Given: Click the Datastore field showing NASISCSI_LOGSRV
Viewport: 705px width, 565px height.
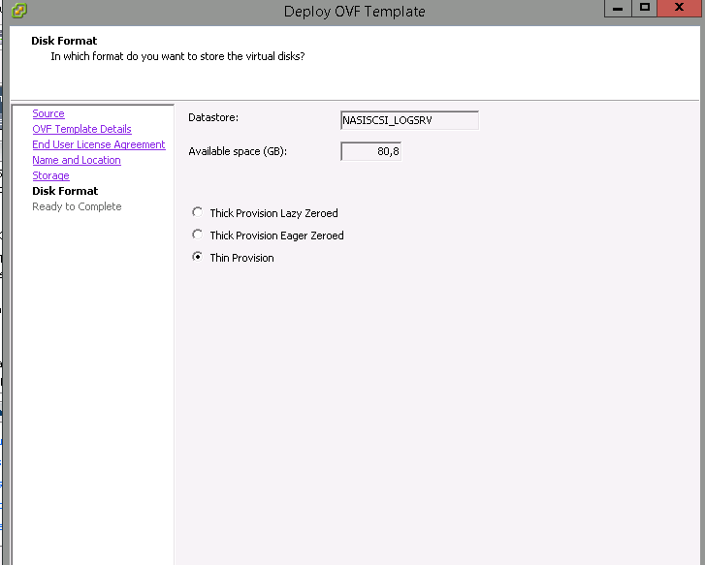Looking at the screenshot, I should tap(409, 121).
